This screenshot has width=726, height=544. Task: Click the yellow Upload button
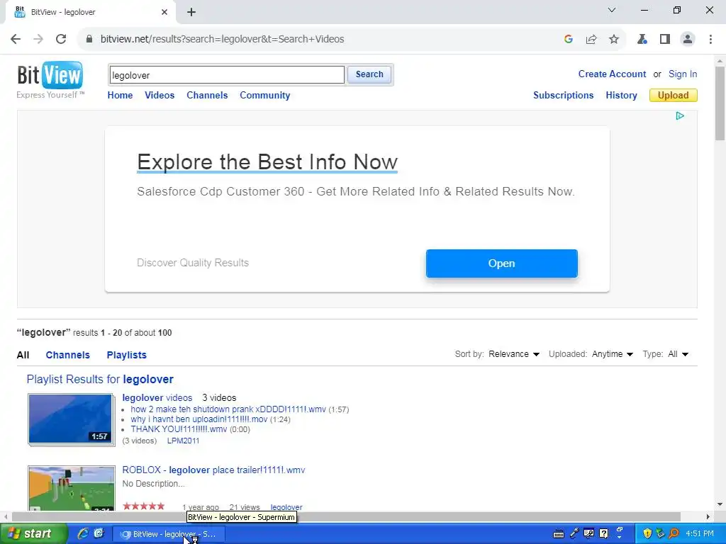point(674,96)
